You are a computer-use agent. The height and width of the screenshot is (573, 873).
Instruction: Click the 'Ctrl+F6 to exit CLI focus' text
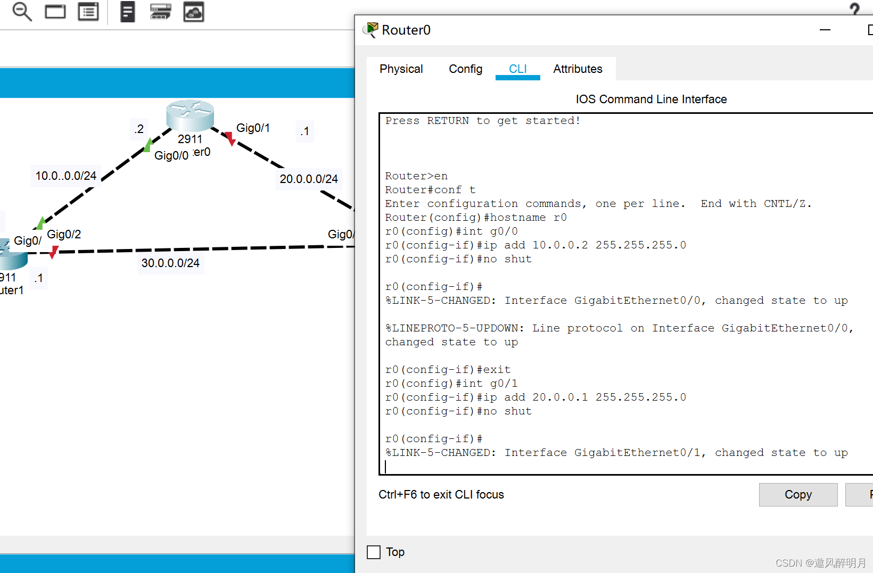point(441,494)
